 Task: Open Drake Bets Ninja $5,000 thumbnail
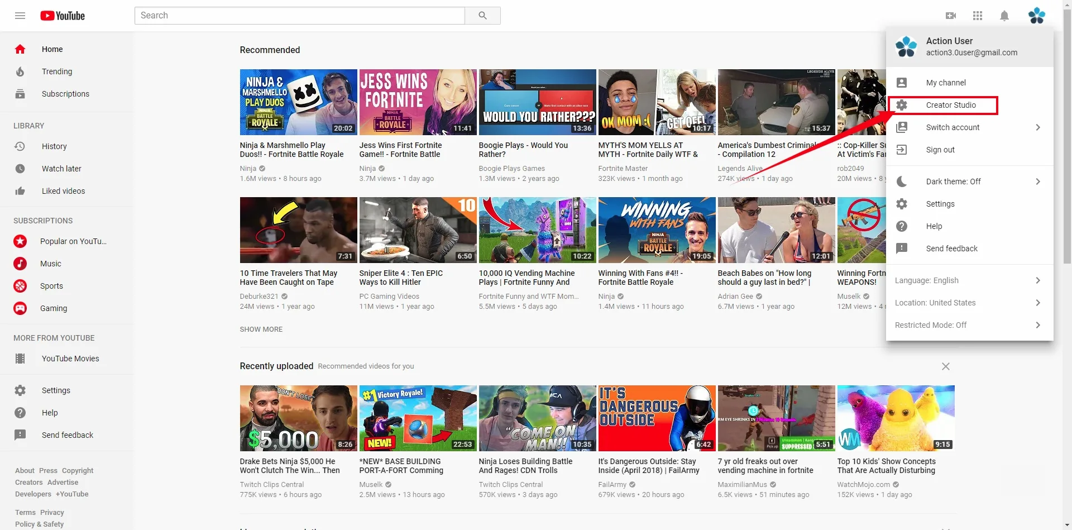pos(299,418)
